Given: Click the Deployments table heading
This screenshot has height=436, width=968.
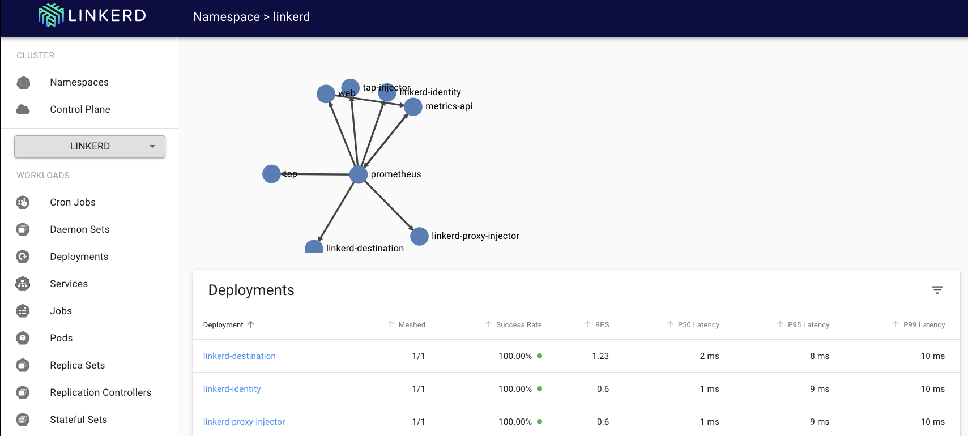Looking at the screenshot, I should coord(251,290).
